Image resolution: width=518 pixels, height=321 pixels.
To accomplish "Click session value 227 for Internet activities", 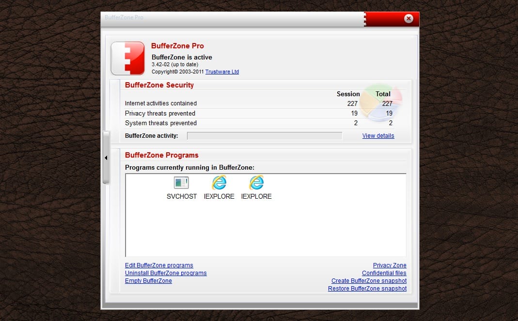I will click(352, 103).
